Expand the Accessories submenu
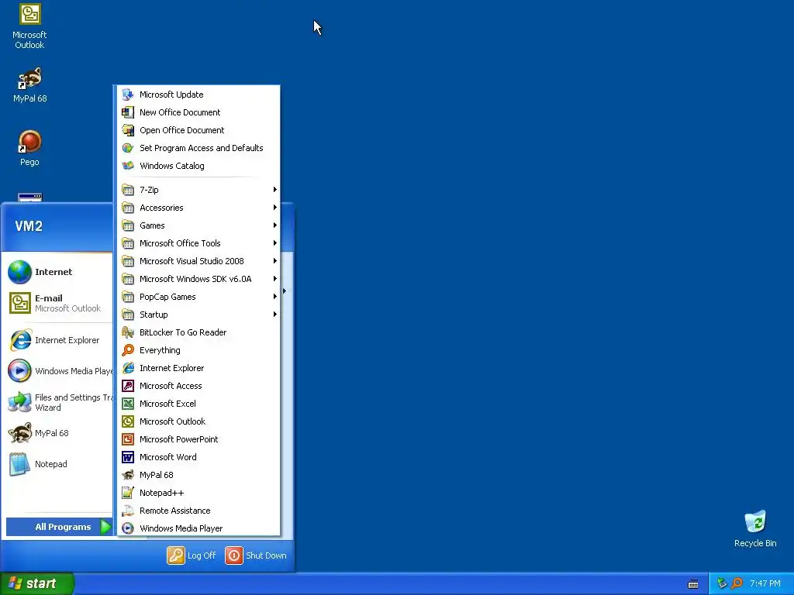The image size is (794, 595). click(x=198, y=208)
